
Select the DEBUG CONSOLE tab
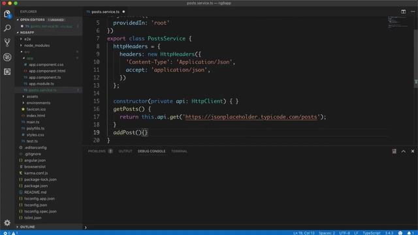(x=152, y=151)
